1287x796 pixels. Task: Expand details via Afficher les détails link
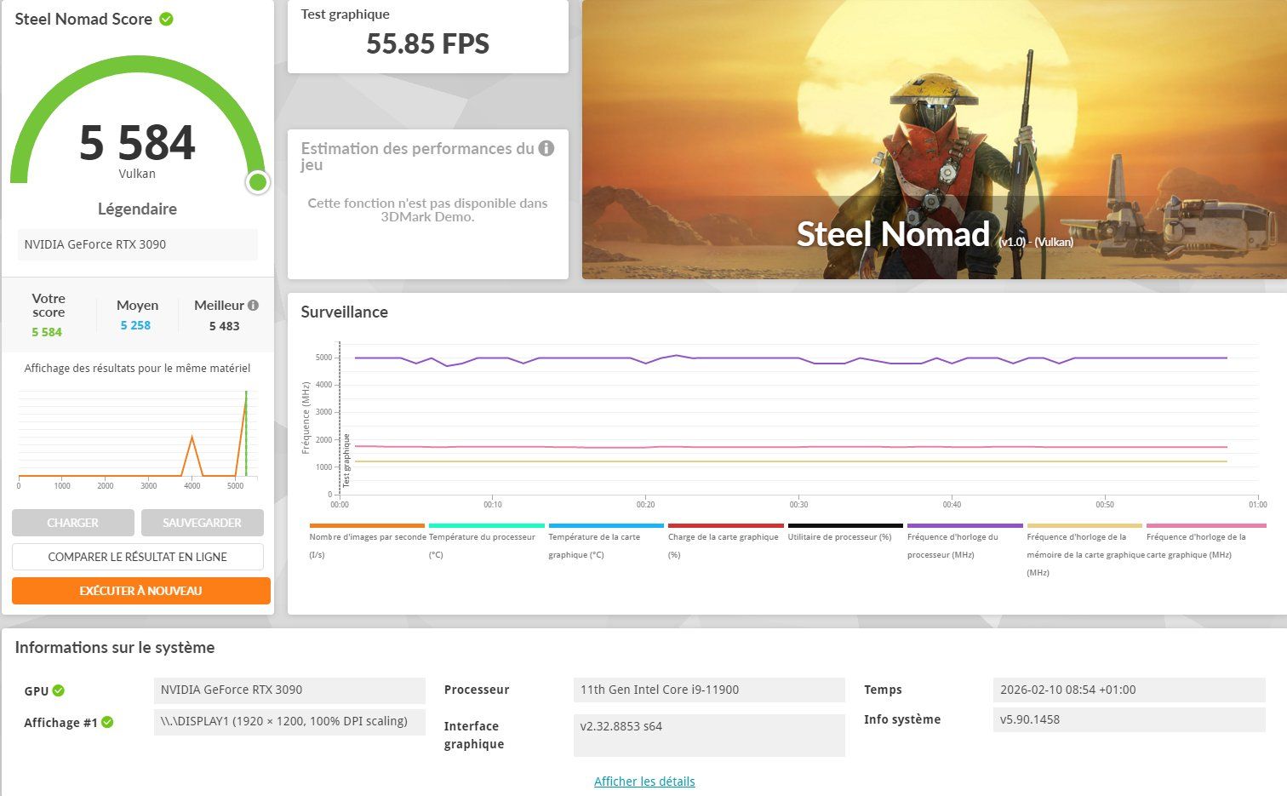click(x=644, y=782)
